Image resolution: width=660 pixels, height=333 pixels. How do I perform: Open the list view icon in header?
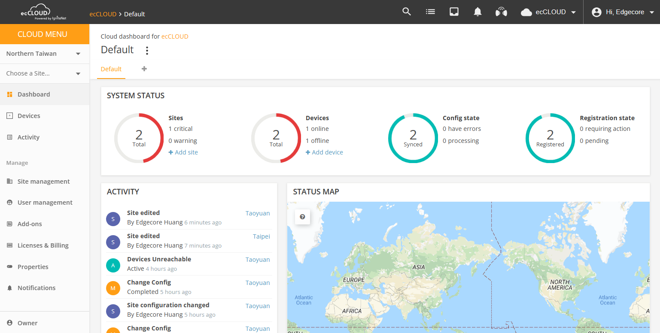[430, 12]
